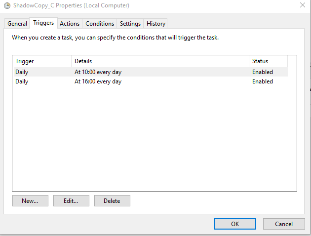Select the 'At 16:00 every day' trigger
This screenshot has width=311, height=236.
98,81
